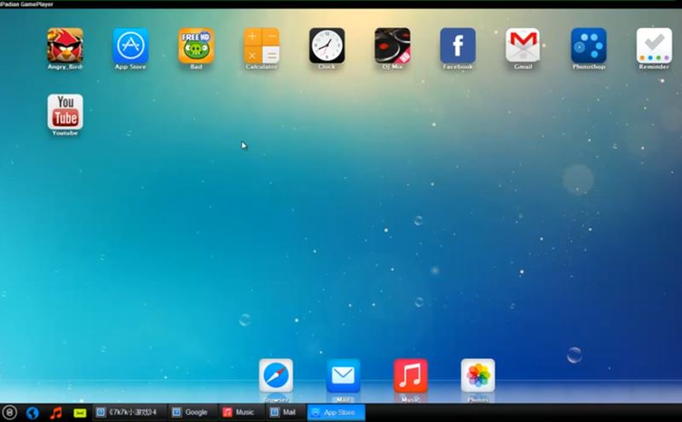Open the Angry Birds game icon

(x=66, y=46)
